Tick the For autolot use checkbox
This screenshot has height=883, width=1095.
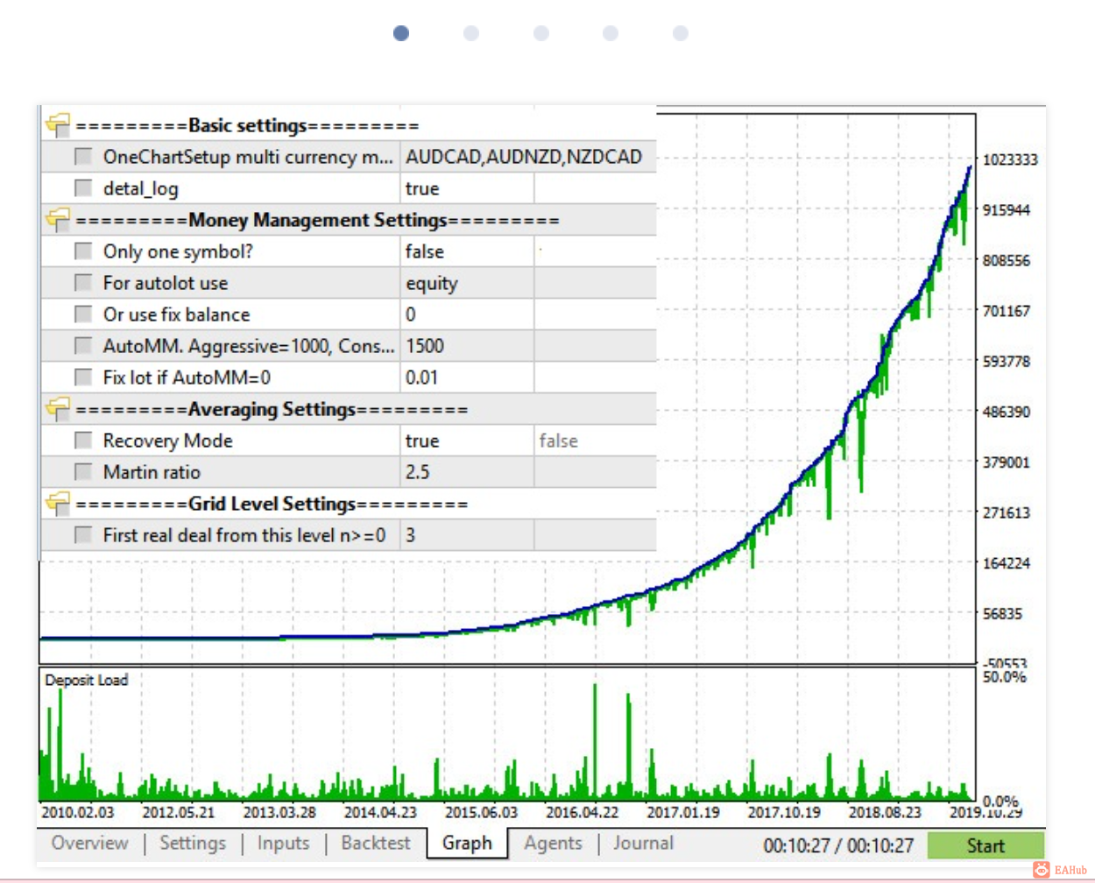click(x=83, y=283)
